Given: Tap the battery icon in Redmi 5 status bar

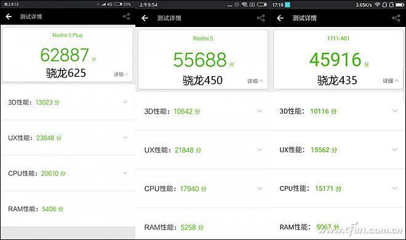Looking at the screenshot, I should (262, 5).
